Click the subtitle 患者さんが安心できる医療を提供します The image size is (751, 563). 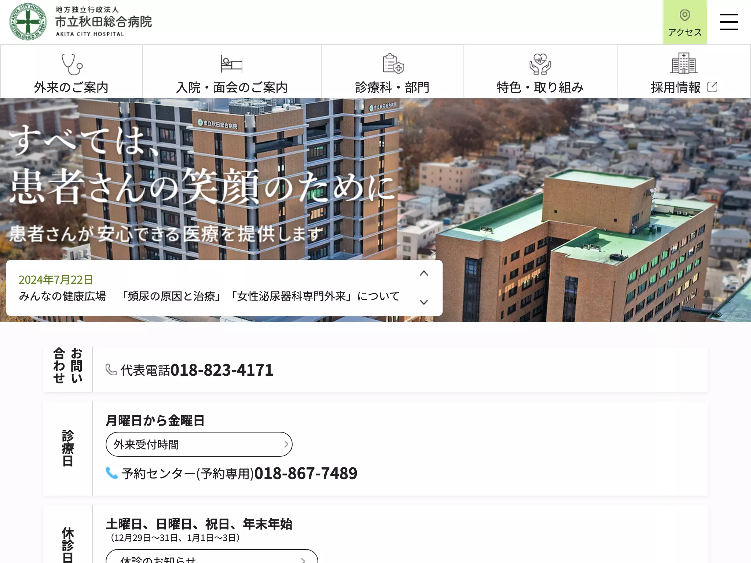point(166,234)
